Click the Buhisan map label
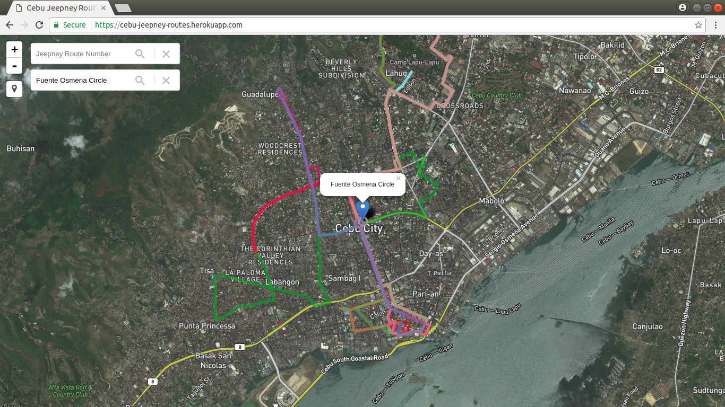725x407 pixels. click(21, 148)
